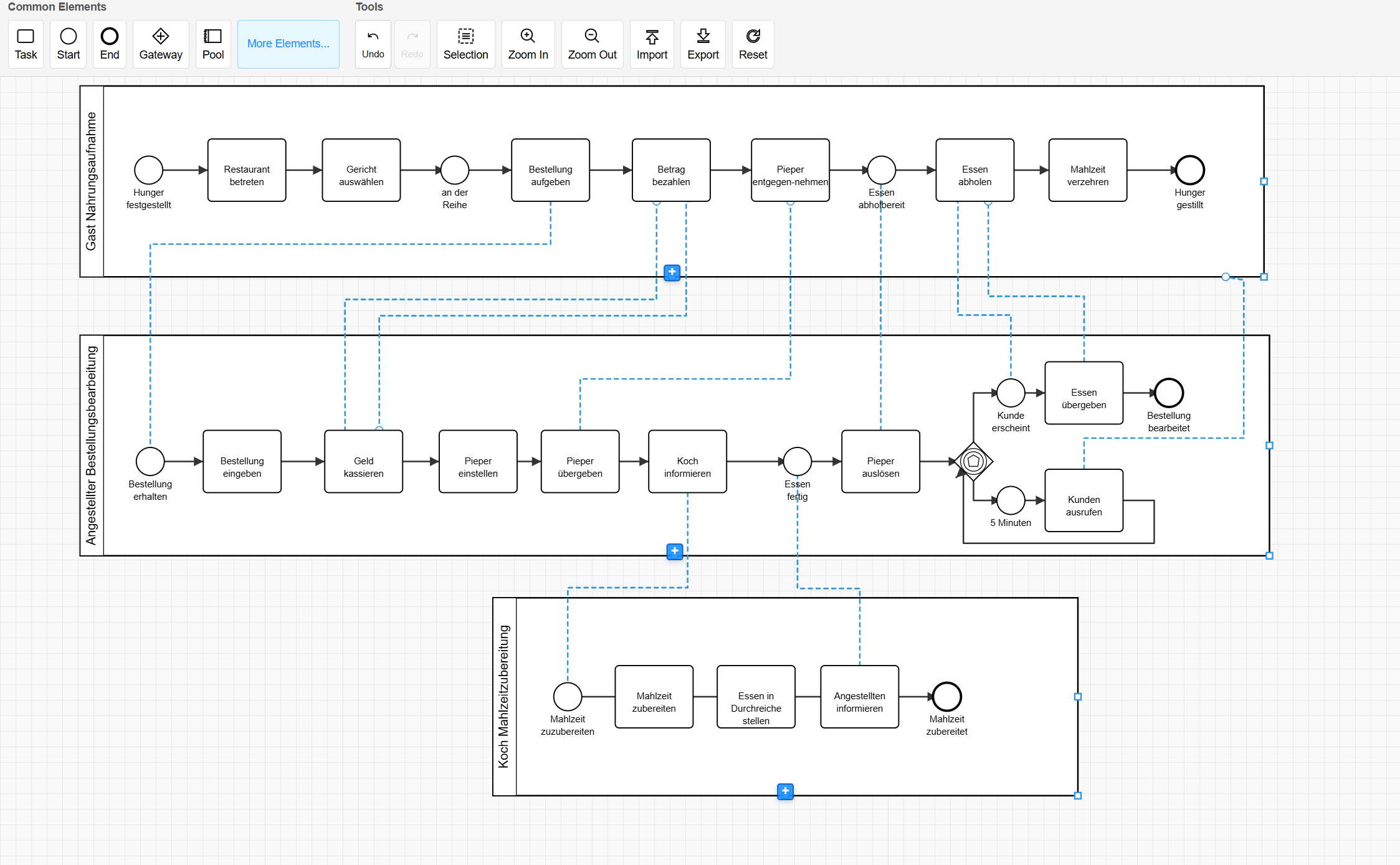Select the 'Koch informieren' task
This screenshot has height=865, width=1400.
(688, 462)
